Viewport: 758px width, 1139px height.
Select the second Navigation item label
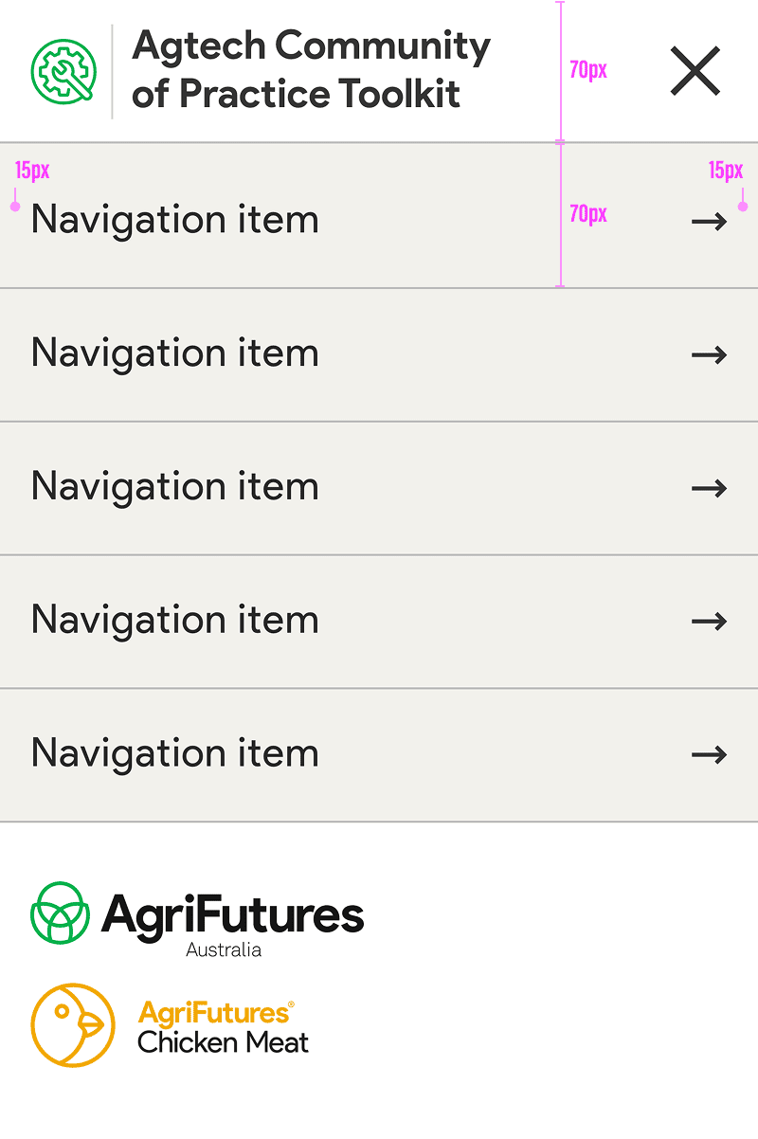[175, 353]
